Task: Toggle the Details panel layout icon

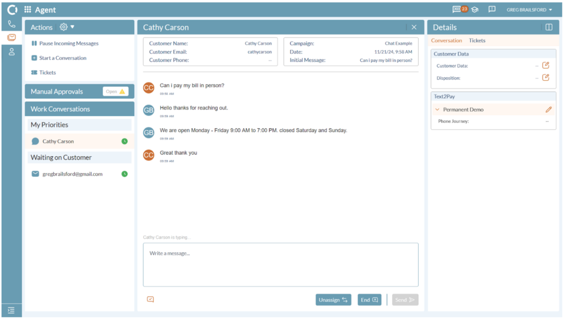Action: pyautogui.click(x=549, y=28)
